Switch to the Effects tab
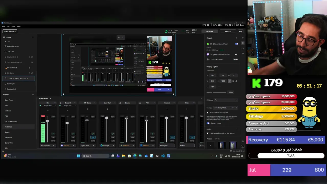This screenshot has width=327, height=184. 217,139
